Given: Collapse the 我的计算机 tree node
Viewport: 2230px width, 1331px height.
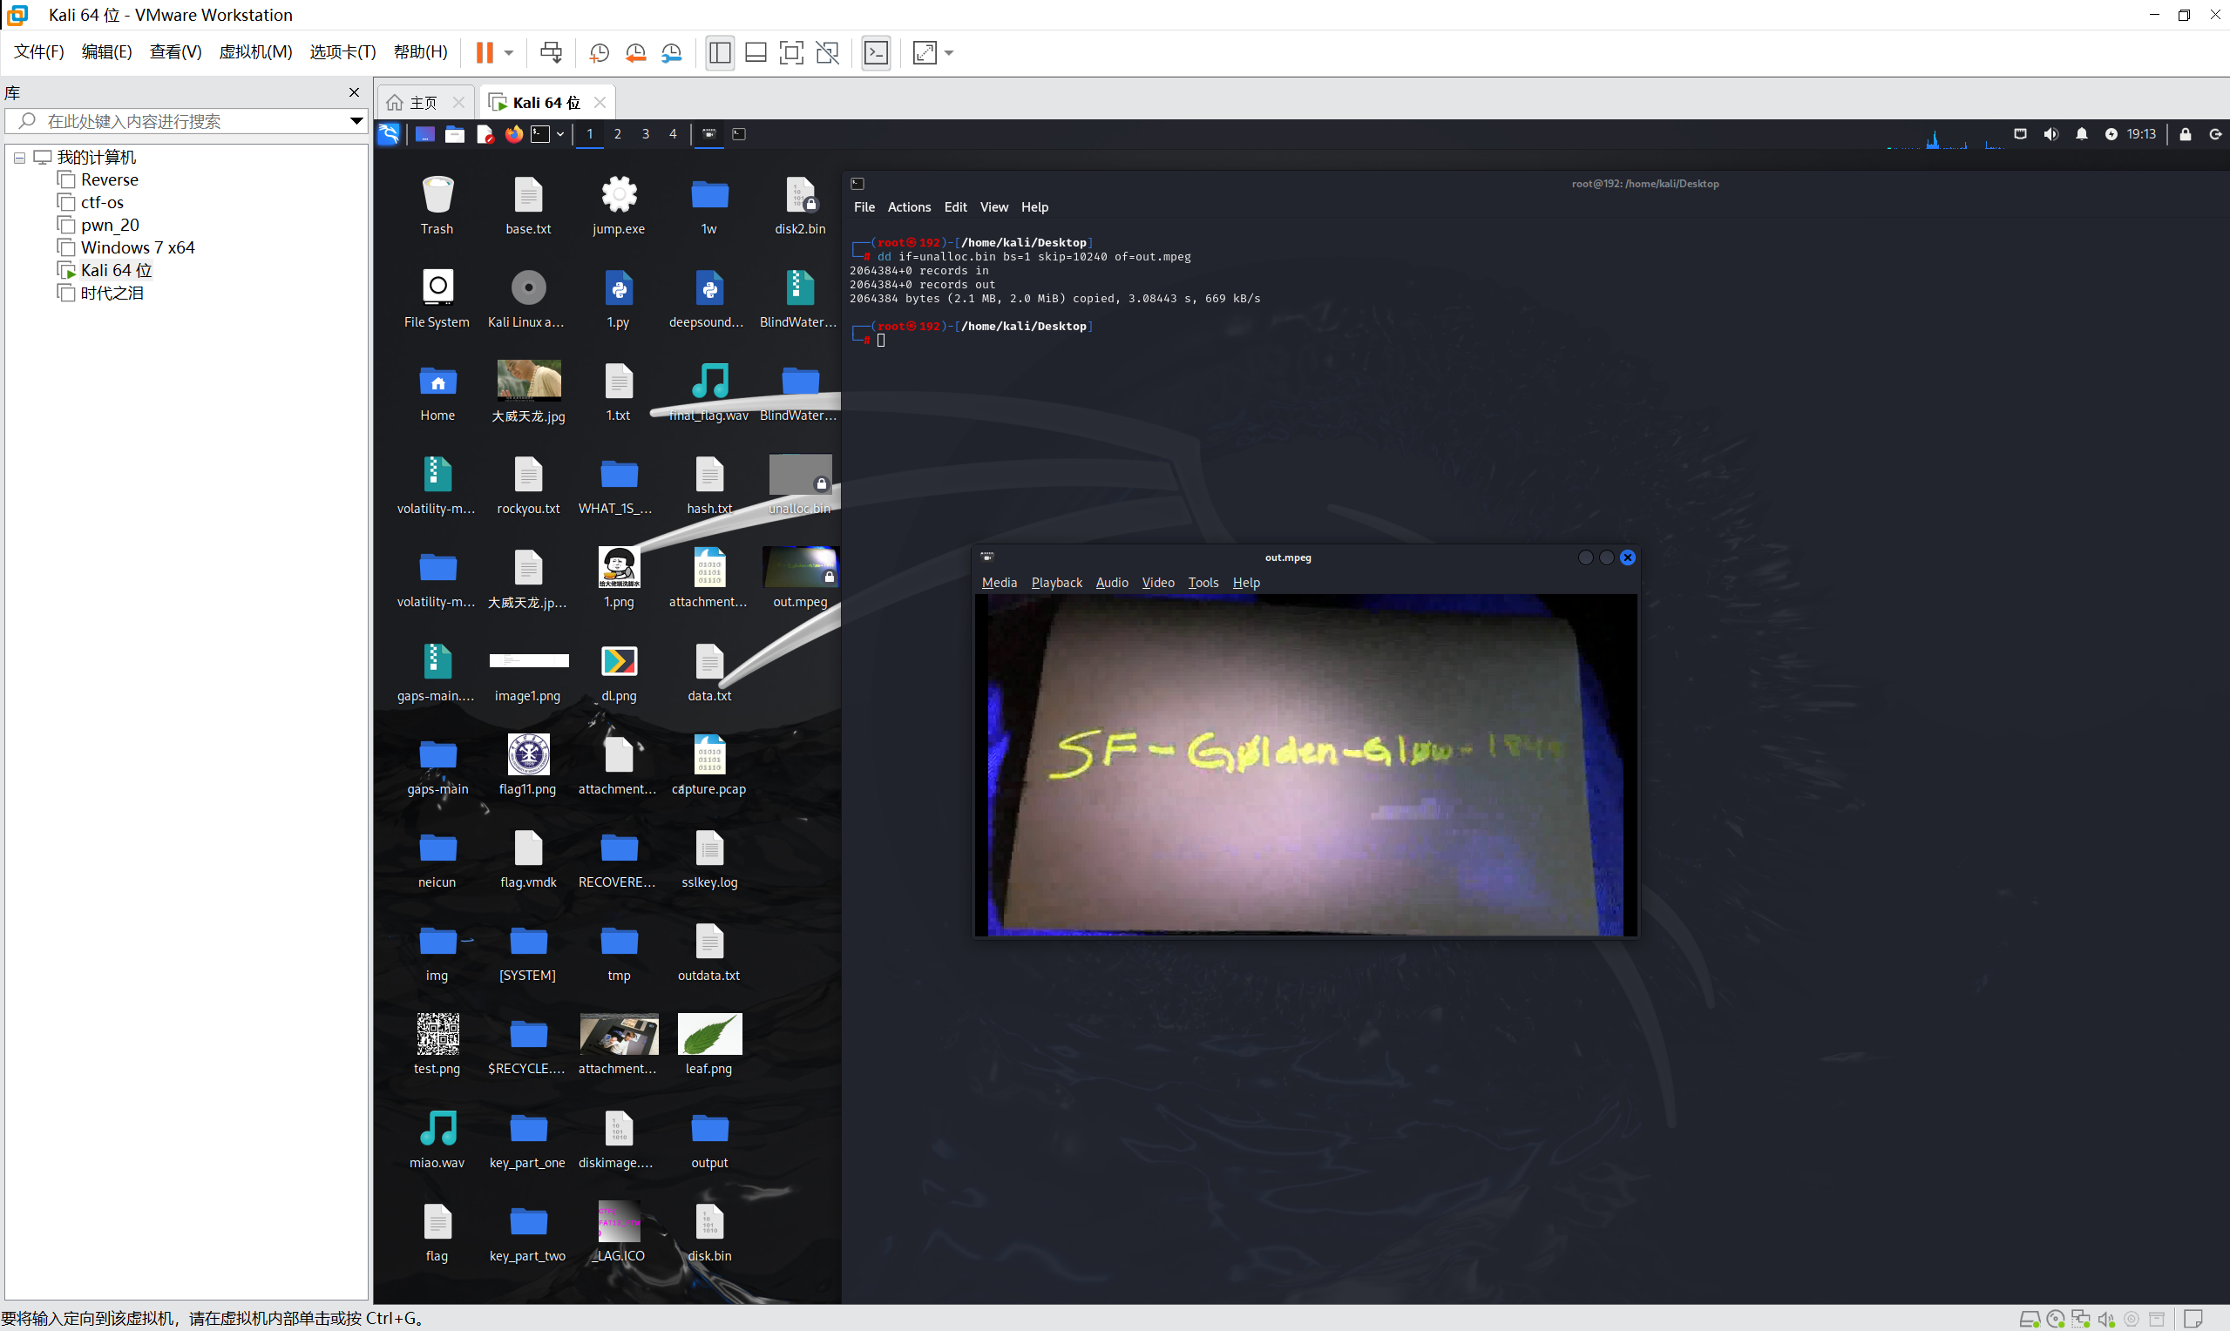Looking at the screenshot, I should point(19,158).
